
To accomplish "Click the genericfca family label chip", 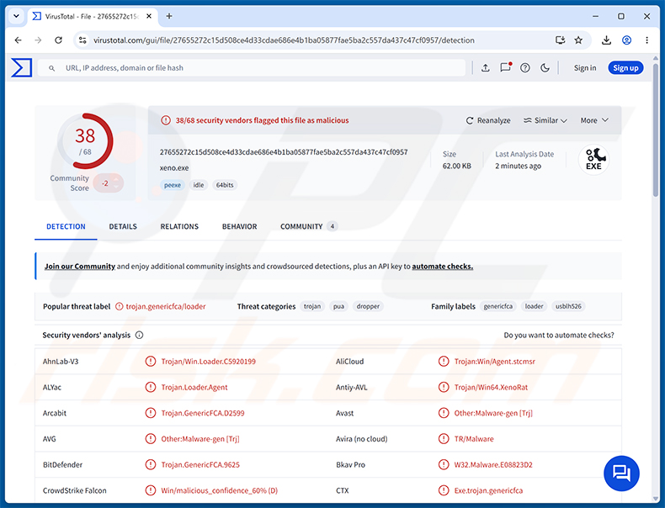I will coord(497,306).
